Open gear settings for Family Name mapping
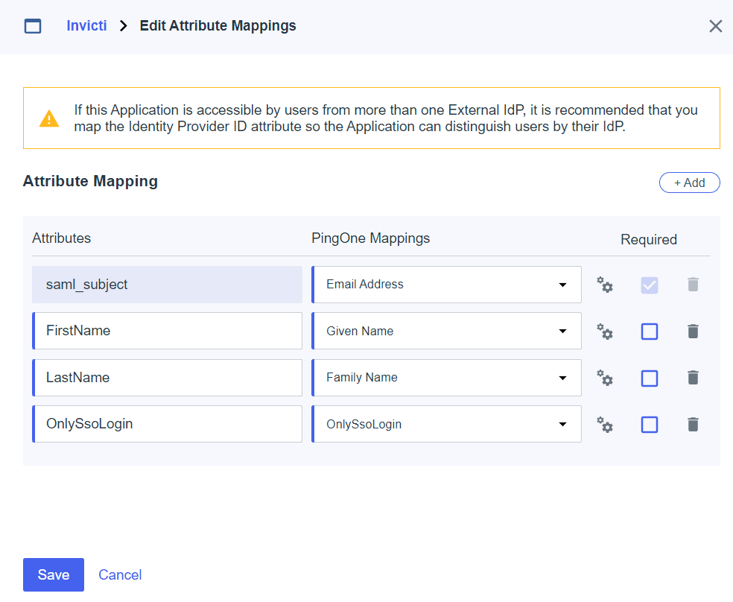 click(605, 378)
